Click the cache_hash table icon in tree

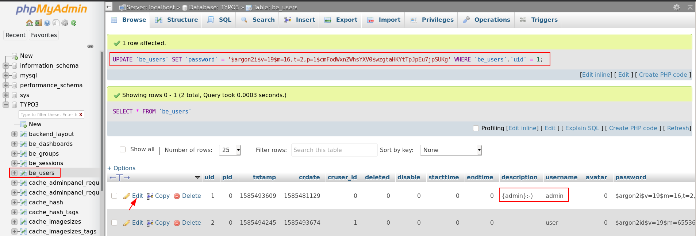(x=23, y=202)
